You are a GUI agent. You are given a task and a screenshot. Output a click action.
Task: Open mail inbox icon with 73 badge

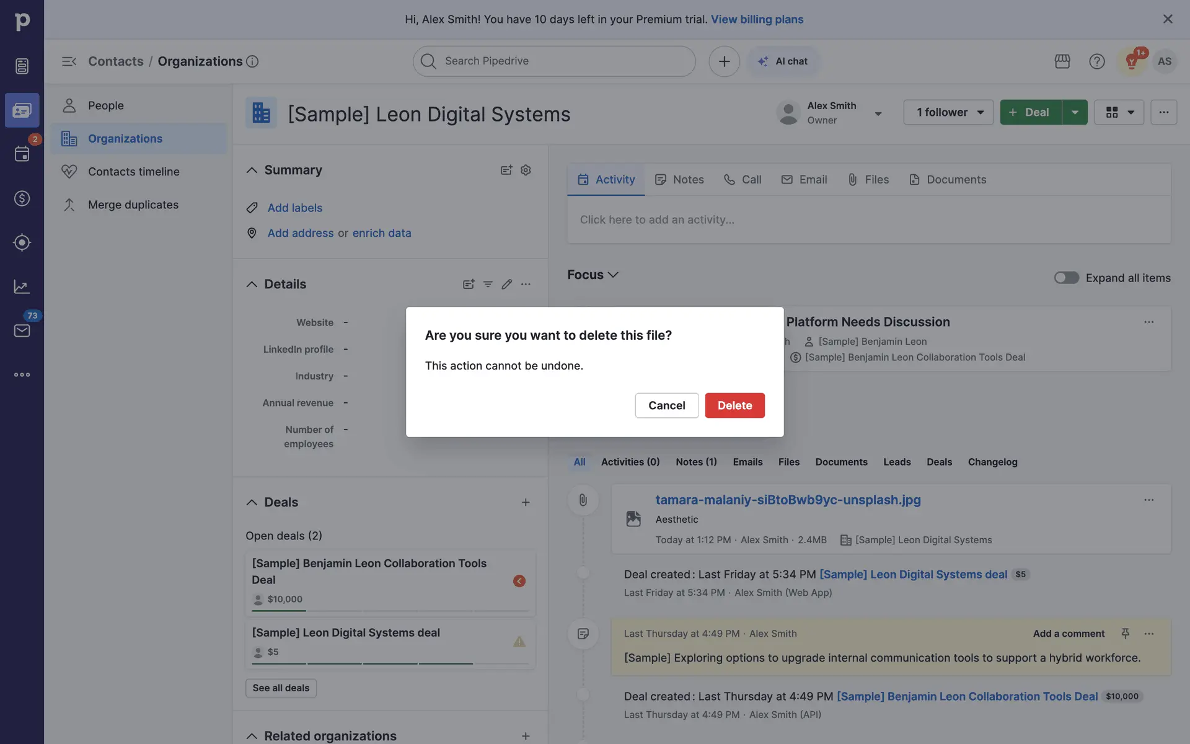[x=22, y=330]
